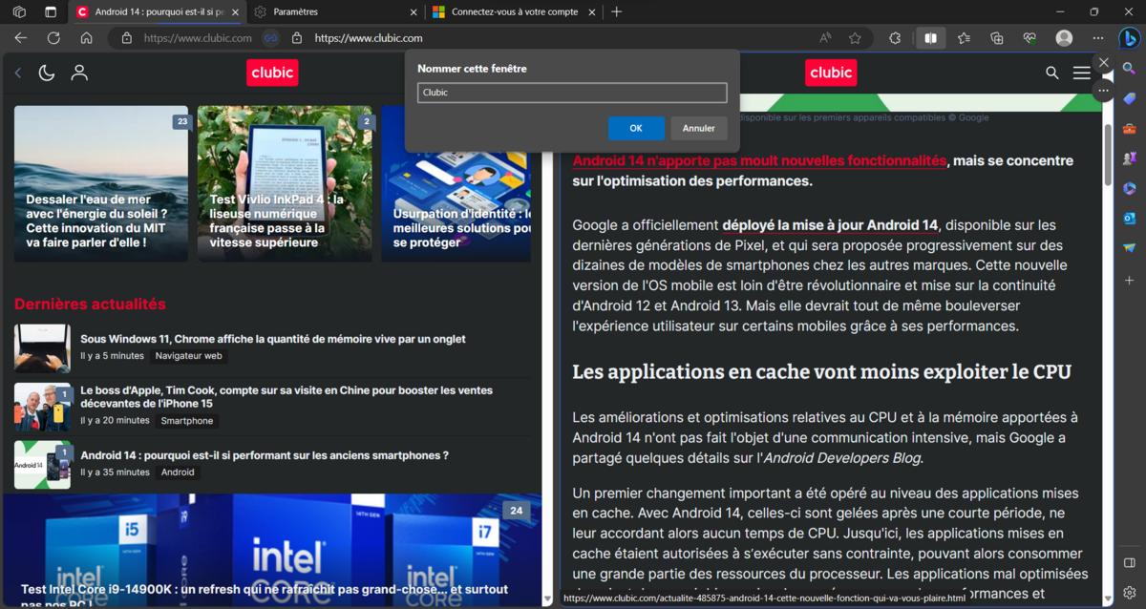Image resolution: width=1146 pixels, height=609 pixels.
Task: Toggle the sidebar visibility icon at bottom right
Action: coord(1130,563)
